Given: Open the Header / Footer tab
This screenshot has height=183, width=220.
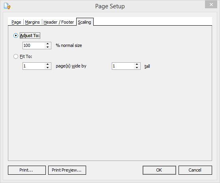Looking at the screenshot, I should tap(58, 22).
